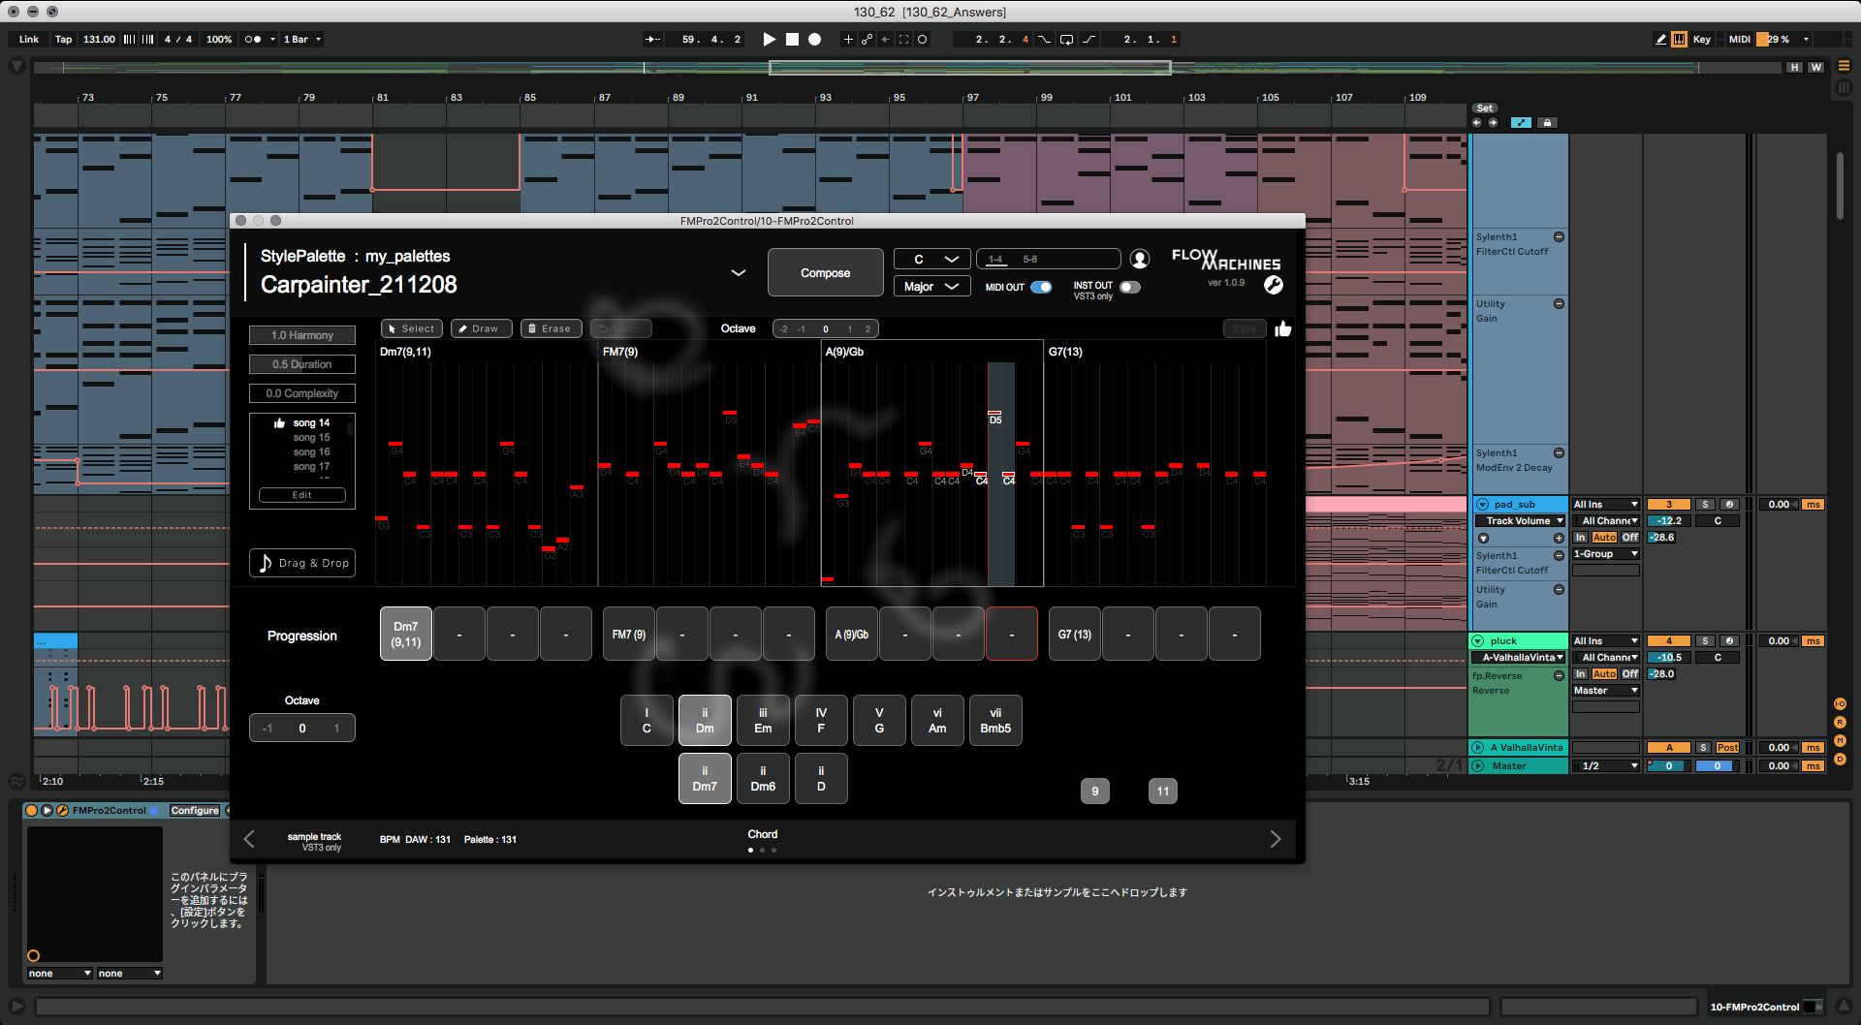Open Key map mode
This screenshot has height=1025, width=1861.
coord(1702,40)
